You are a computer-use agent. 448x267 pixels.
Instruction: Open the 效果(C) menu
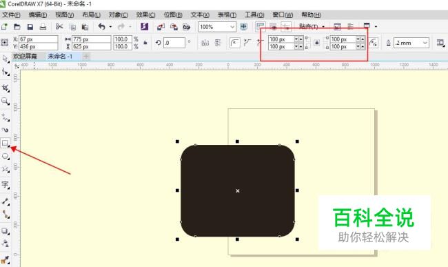point(145,15)
